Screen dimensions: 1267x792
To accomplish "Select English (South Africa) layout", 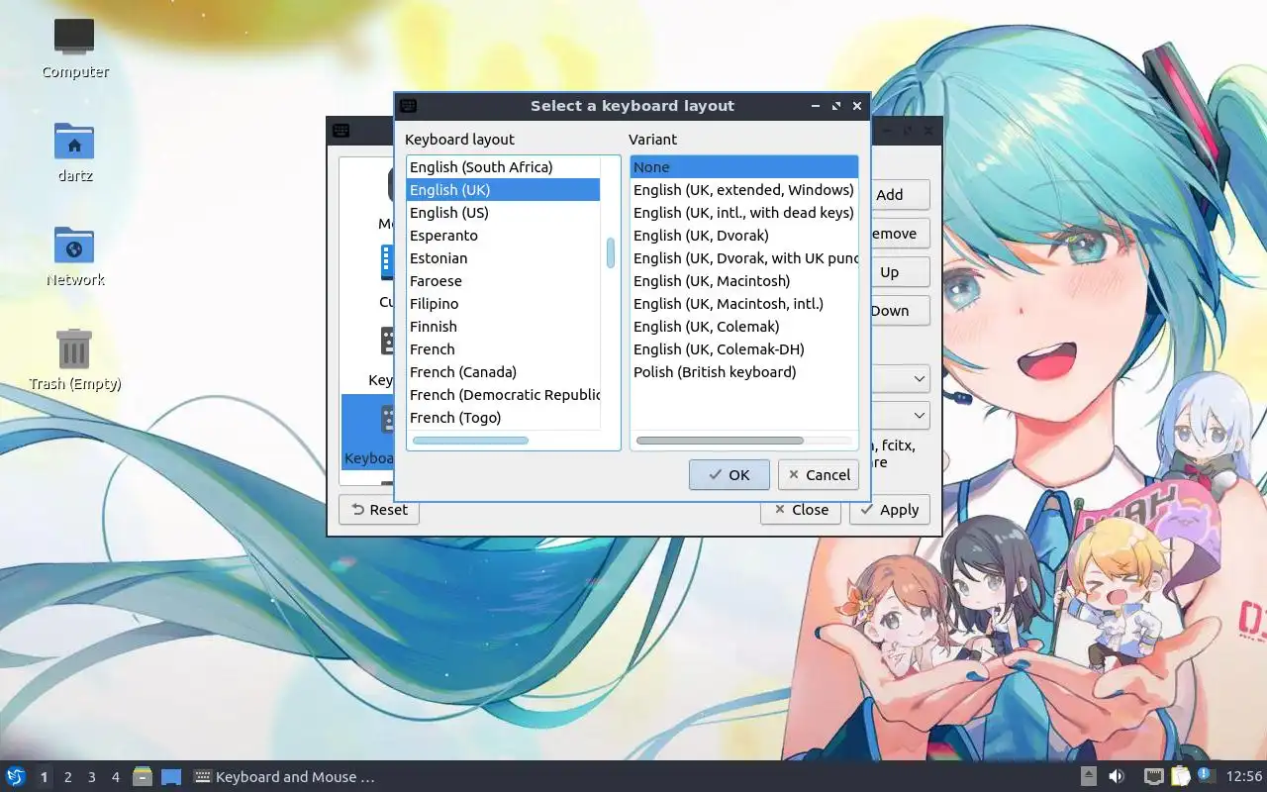I will tap(503, 167).
